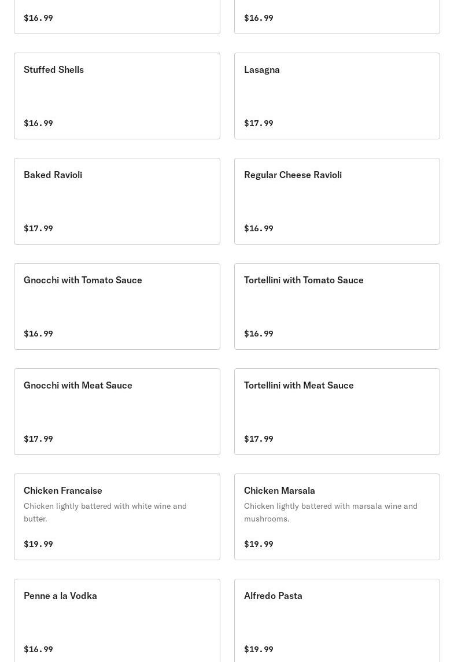This screenshot has height=662, width=454.
Task: Pick Tortellini with Tomato Sauce
Action: pos(337,306)
